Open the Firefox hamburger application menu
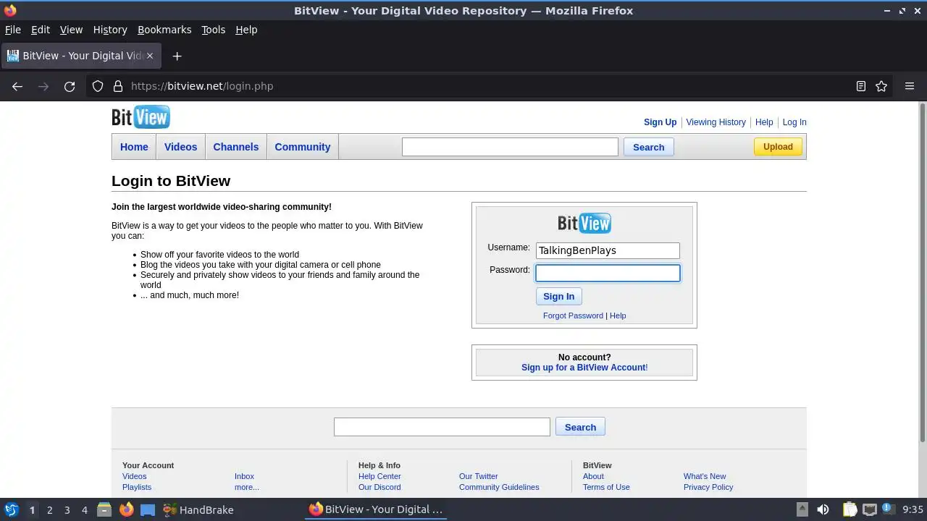The height and width of the screenshot is (521, 927). coord(910,86)
